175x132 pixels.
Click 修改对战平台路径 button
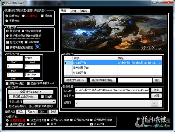(x=103, y=80)
